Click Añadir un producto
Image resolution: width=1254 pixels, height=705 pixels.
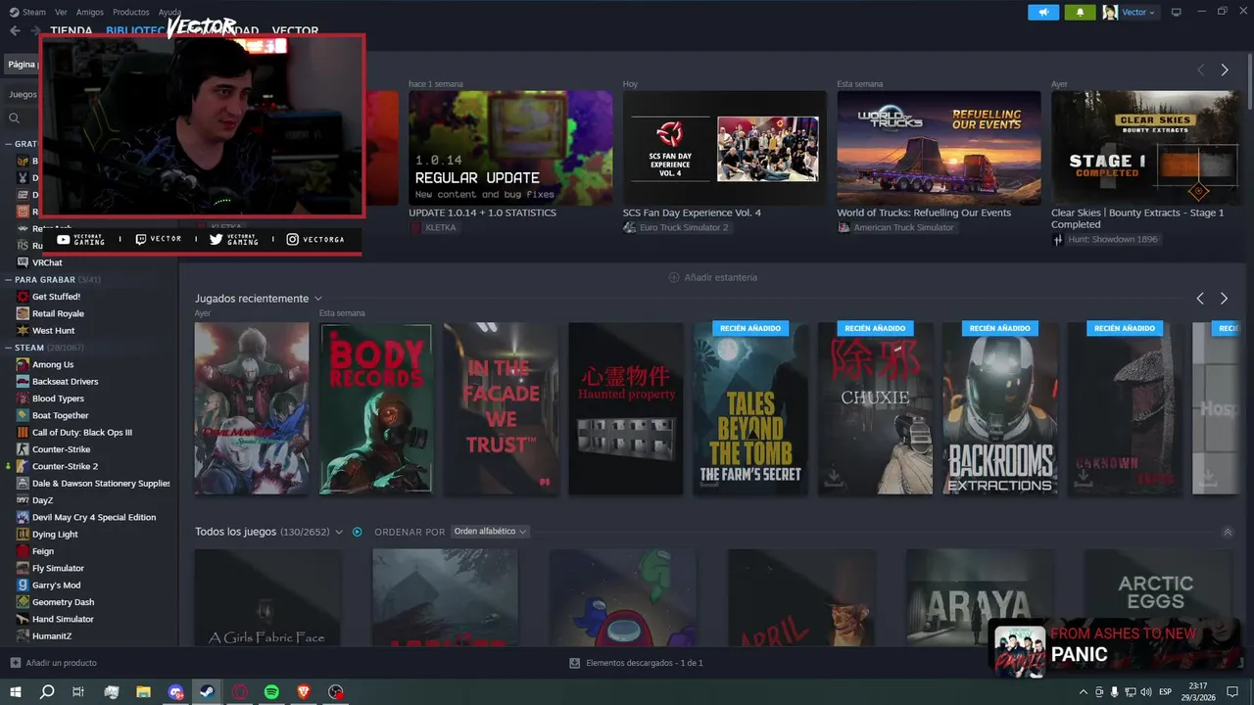54,663
